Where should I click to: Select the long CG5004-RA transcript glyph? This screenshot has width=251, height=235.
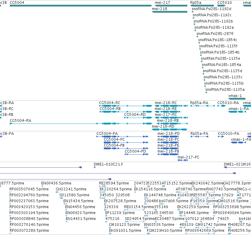(x=81, y=124)
